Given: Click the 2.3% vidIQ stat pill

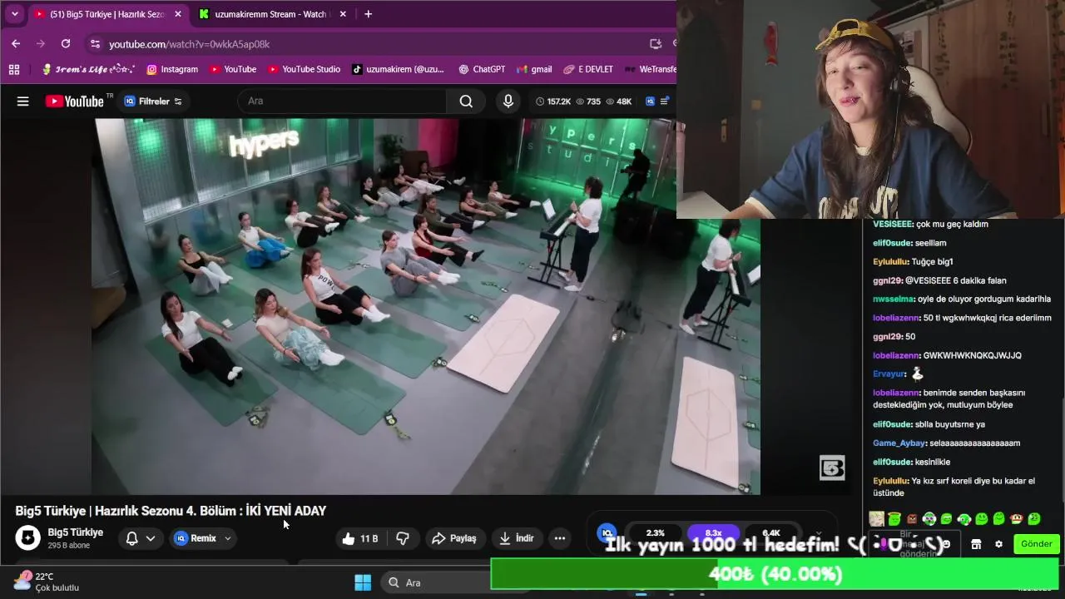Looking at the screenshot, I should pos(656,532).
